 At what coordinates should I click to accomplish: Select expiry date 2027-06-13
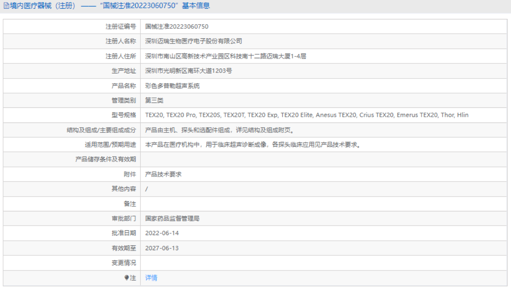(x=162, y=248)
